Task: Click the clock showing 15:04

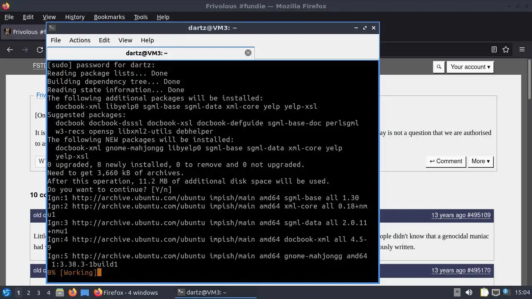Action: (523, 292)
